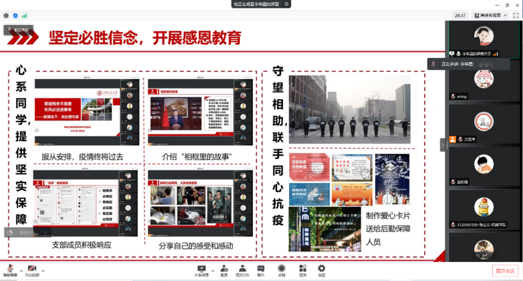Expand video options arrow beside camera
Screen dimensions: 523x281
tap(43, 270)
